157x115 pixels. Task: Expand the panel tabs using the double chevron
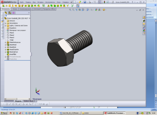[29, 13]
